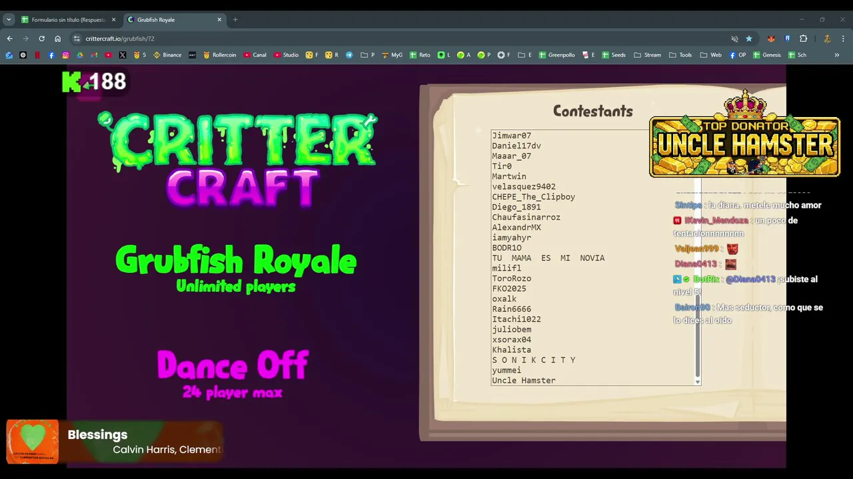Select contestant Uncle Hamster in the list

pos(524,381)
